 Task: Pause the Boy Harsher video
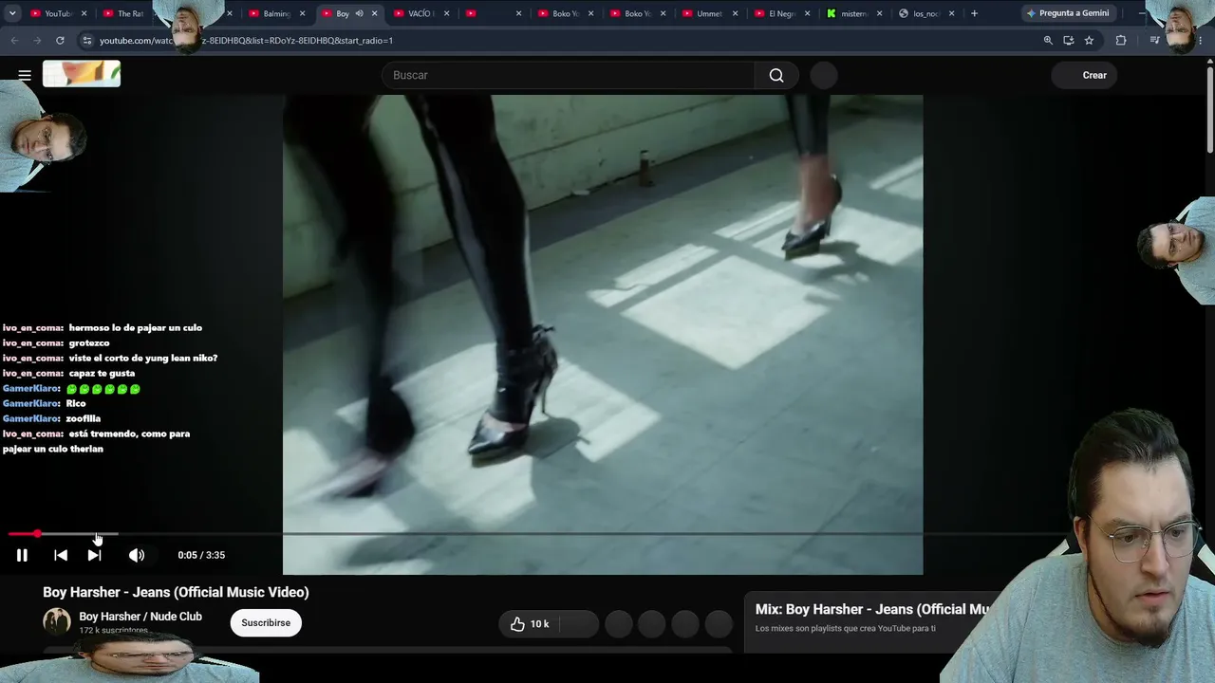click(22, 555)
